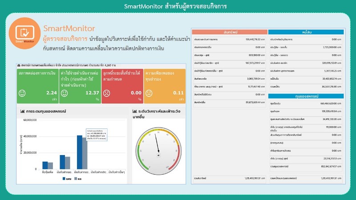Select the ทุนของสหกรณ์ panel header

[306, 96]
